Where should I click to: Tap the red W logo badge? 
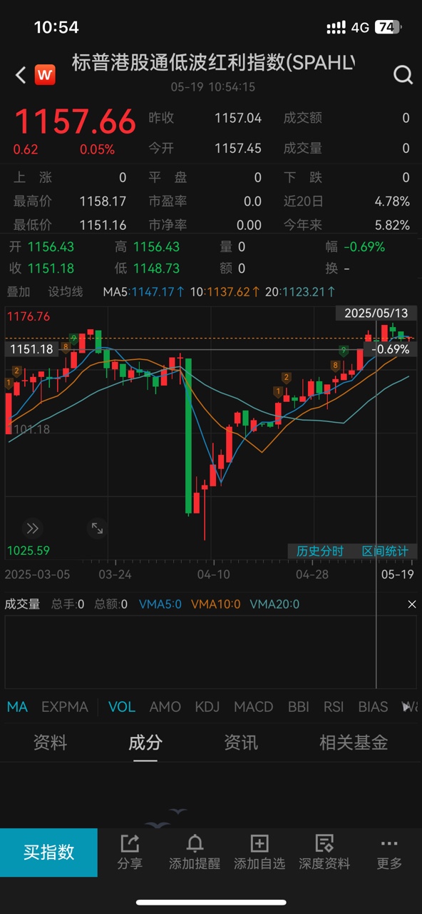[x=46, y=74]
